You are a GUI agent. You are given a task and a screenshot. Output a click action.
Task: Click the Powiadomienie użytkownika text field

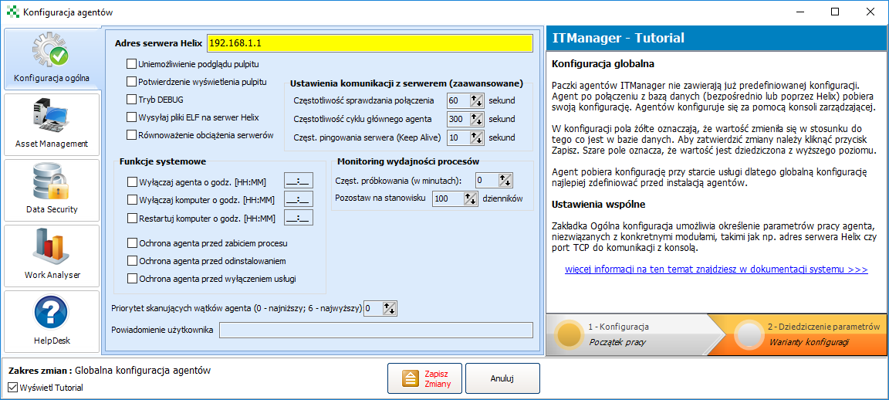tap(377, 330)
